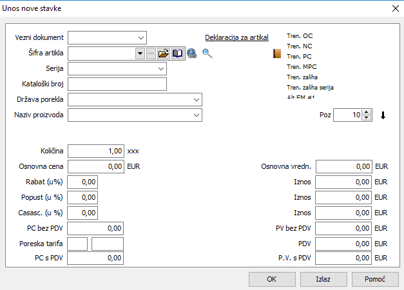This screenshot has width=404, height=290.
Task: Open the Šifra artikla dropdown arrow
Action: [x=140, y=53]
